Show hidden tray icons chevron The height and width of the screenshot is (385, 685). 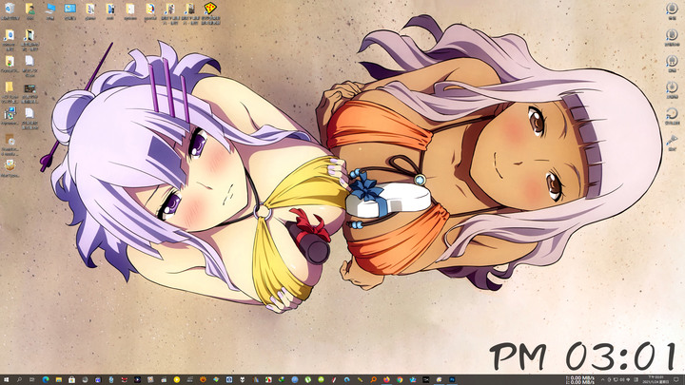click(602, 379)
